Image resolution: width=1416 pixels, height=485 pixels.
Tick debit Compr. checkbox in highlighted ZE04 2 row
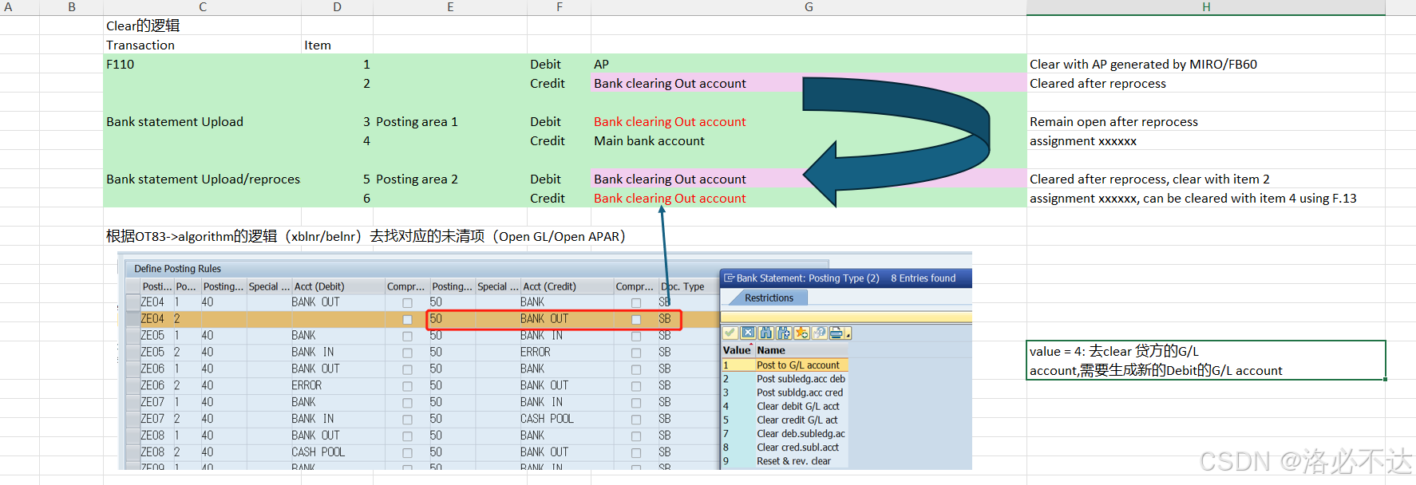tap(407, 319)
